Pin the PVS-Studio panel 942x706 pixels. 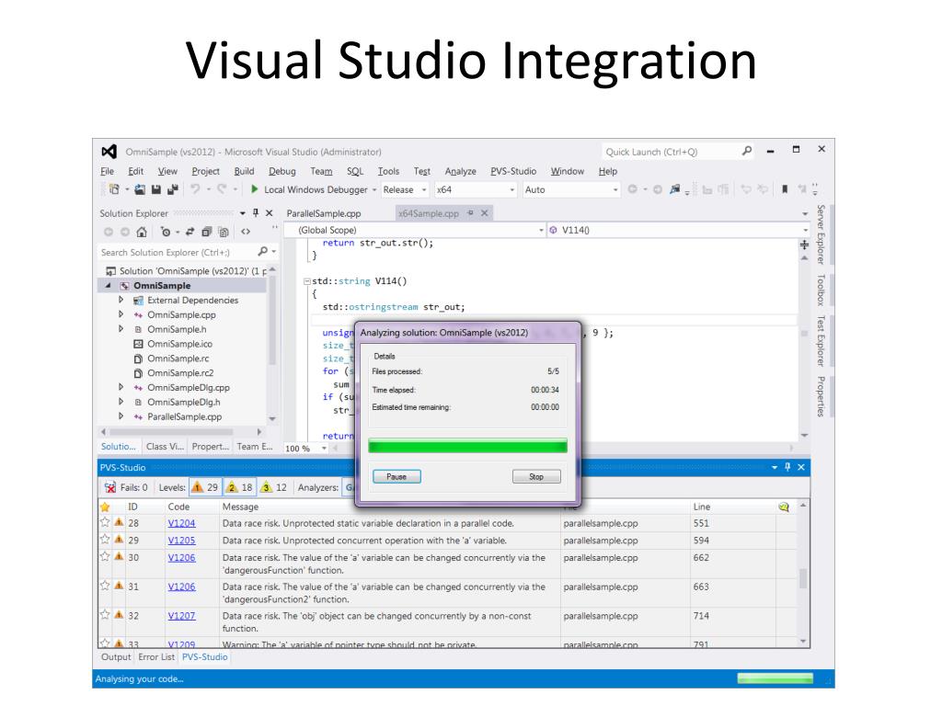click(x=787, y=467)
